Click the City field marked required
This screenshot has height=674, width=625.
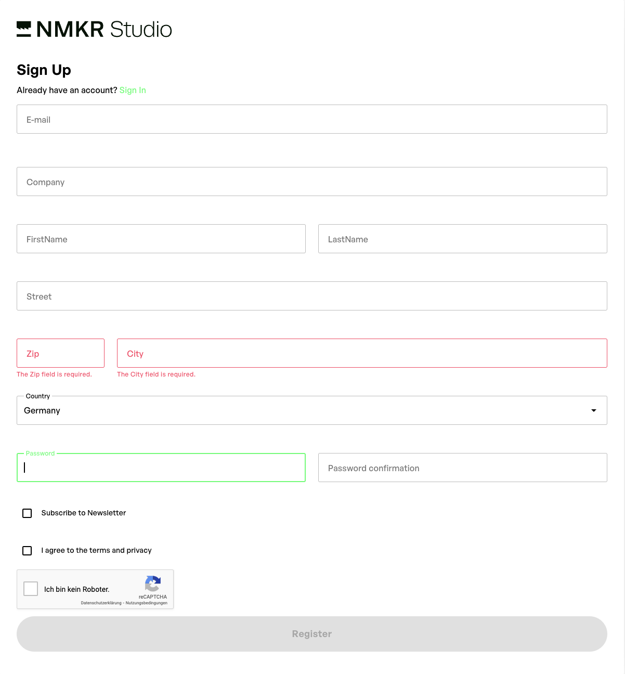(362, 354)
